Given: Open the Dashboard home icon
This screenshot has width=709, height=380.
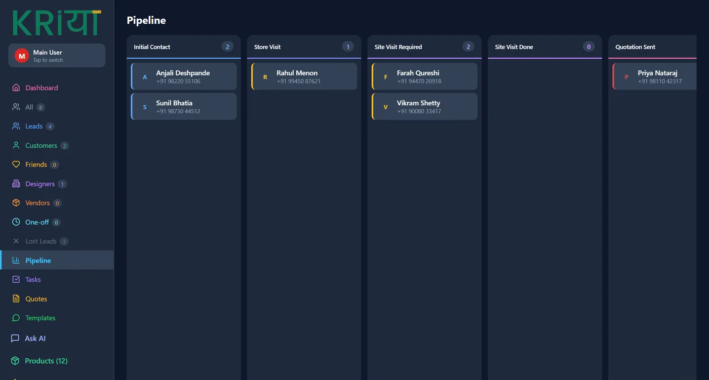Looking at the screenshot, I should point(16,88).
